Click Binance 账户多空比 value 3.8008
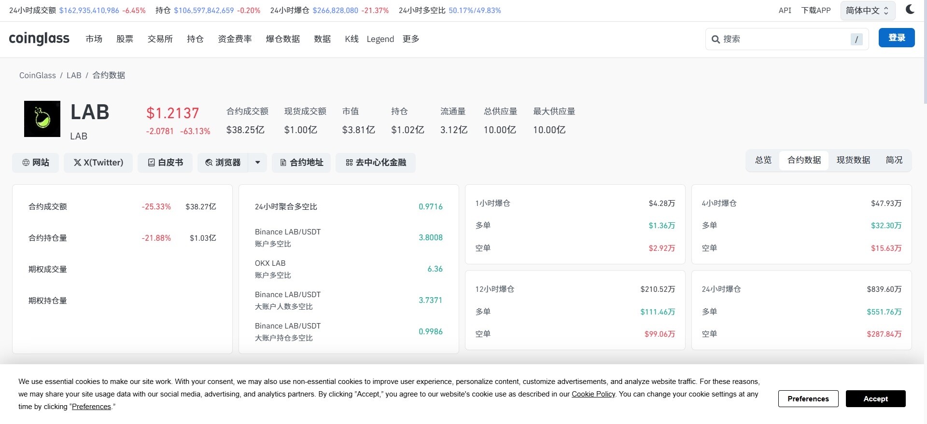927x424 pixels. coord(431,237)
